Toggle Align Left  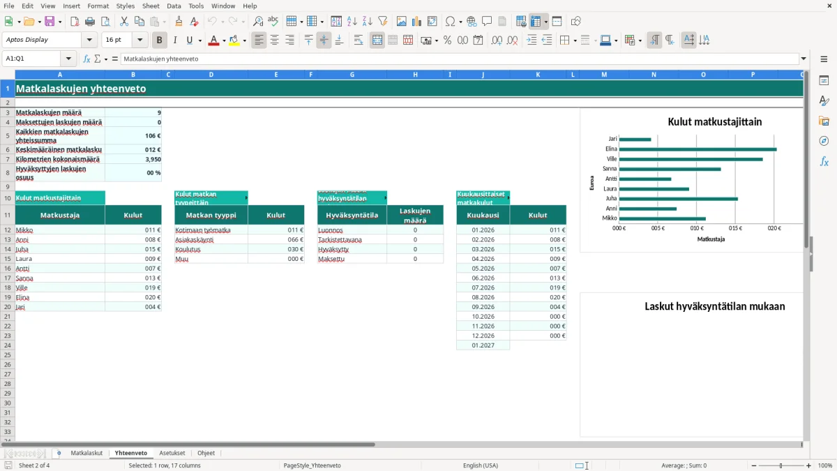[x=259, y=40]
